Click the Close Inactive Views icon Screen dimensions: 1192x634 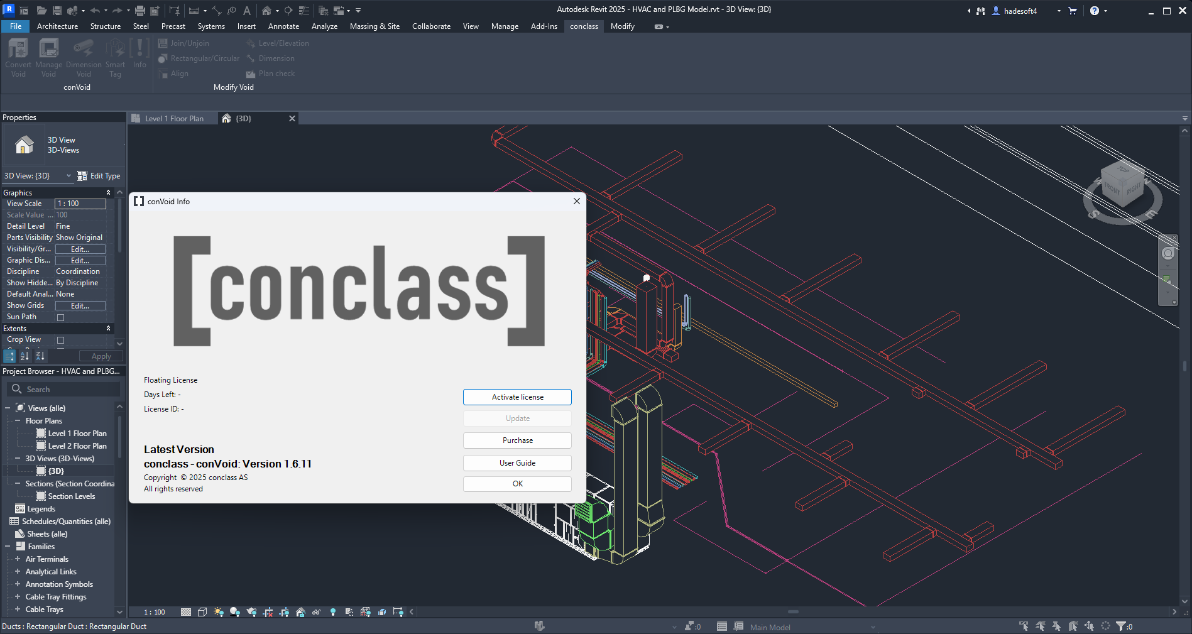[x=324, y=11]
